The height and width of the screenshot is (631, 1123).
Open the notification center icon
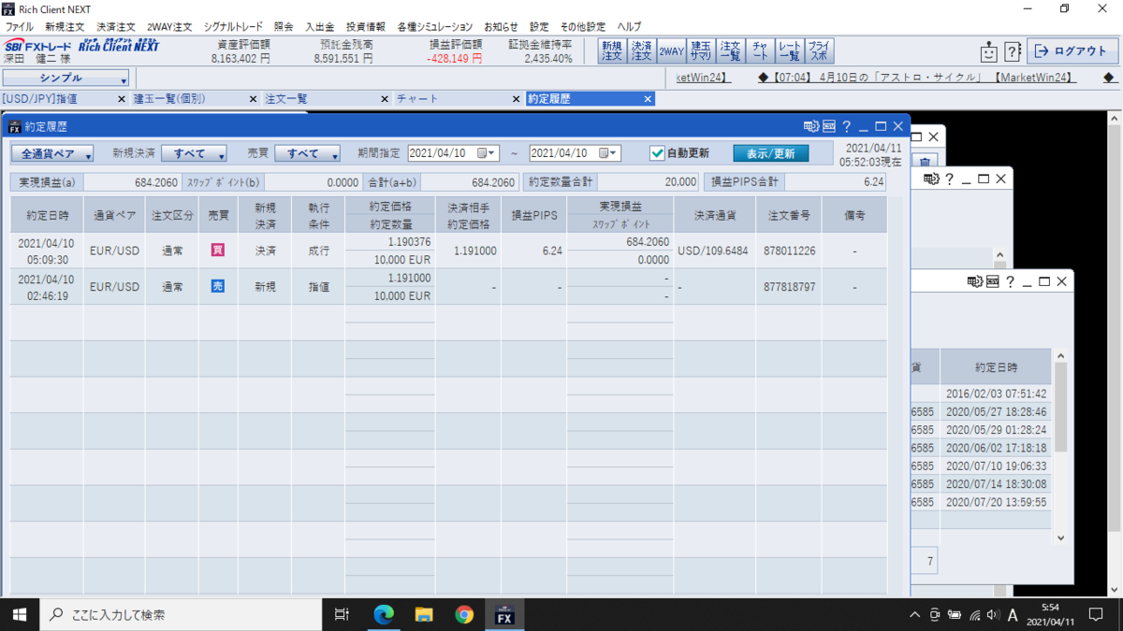pyautogui.click(x=1096, y=614)
